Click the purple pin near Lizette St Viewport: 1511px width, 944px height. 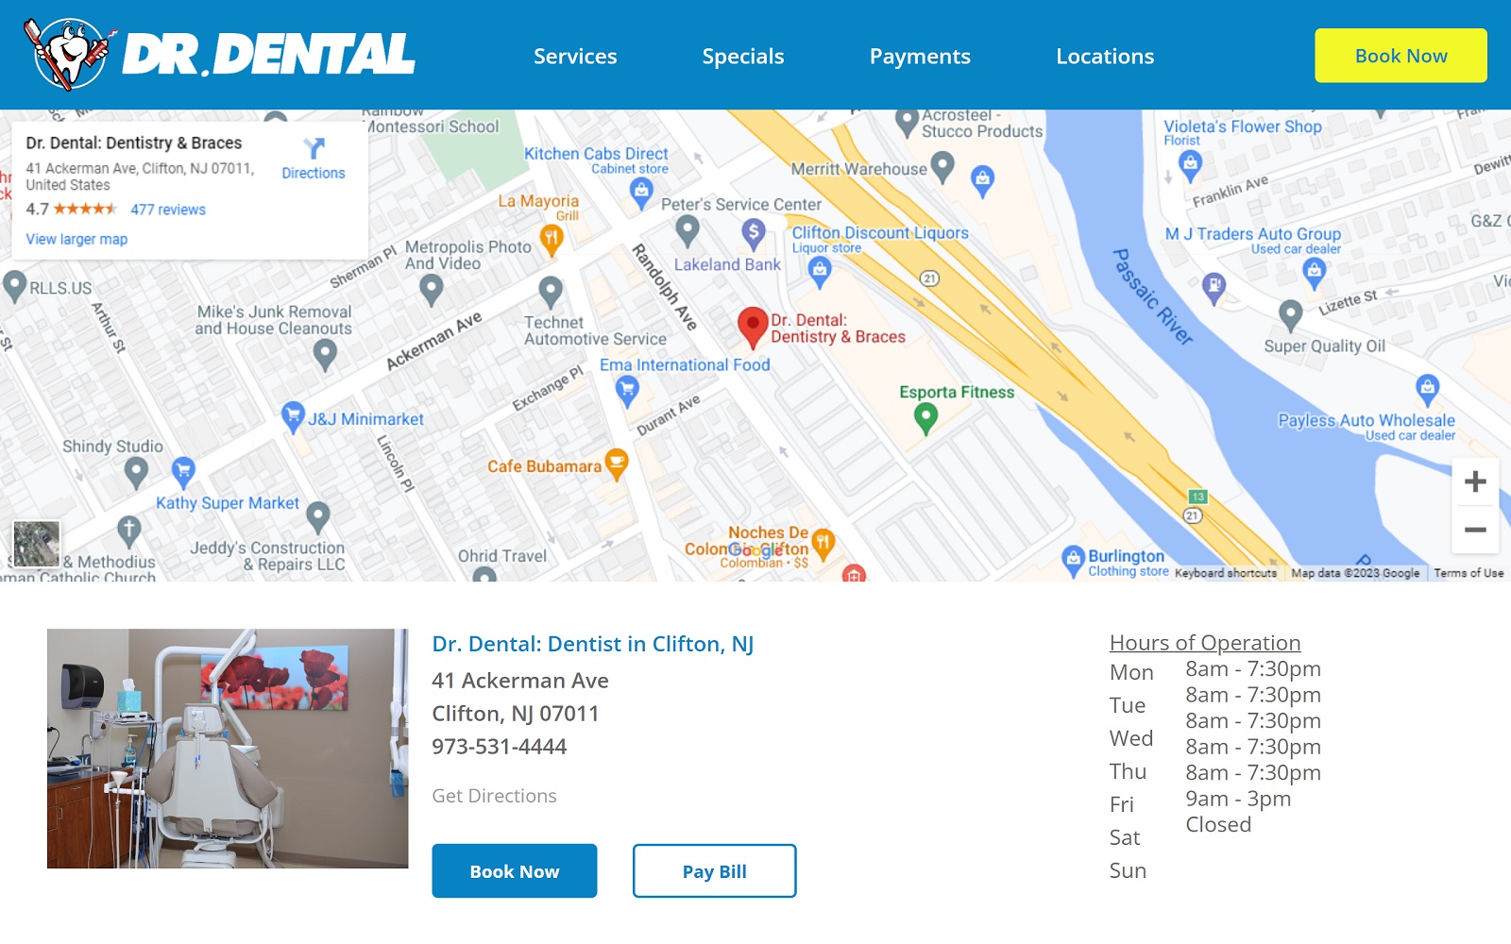pyautogui.click(x=1214, y=286)
